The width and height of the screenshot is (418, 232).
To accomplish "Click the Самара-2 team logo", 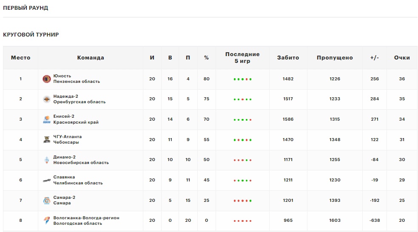I will point(47,200).
